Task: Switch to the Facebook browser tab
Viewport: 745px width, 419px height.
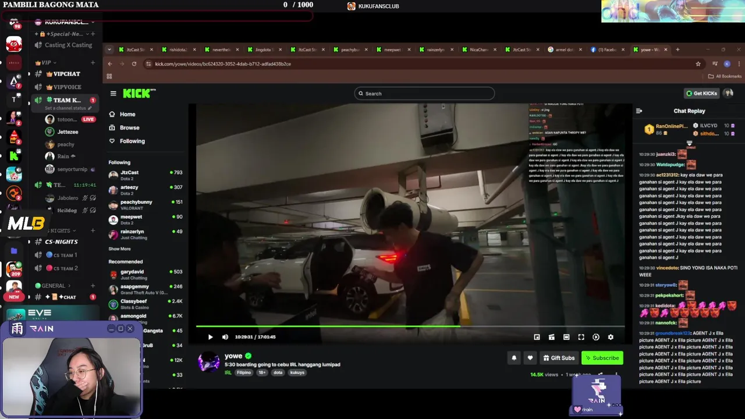Action: pyautogui.click(x=607, y=49)
